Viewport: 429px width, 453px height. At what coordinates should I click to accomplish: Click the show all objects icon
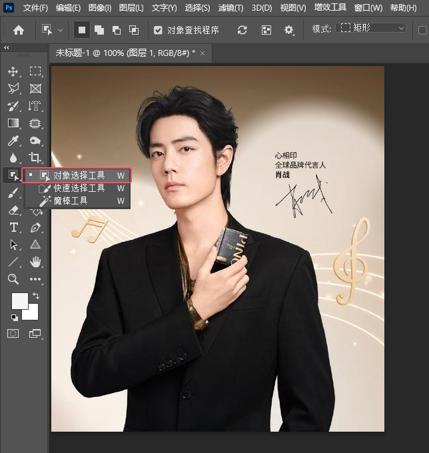point(266,30)
